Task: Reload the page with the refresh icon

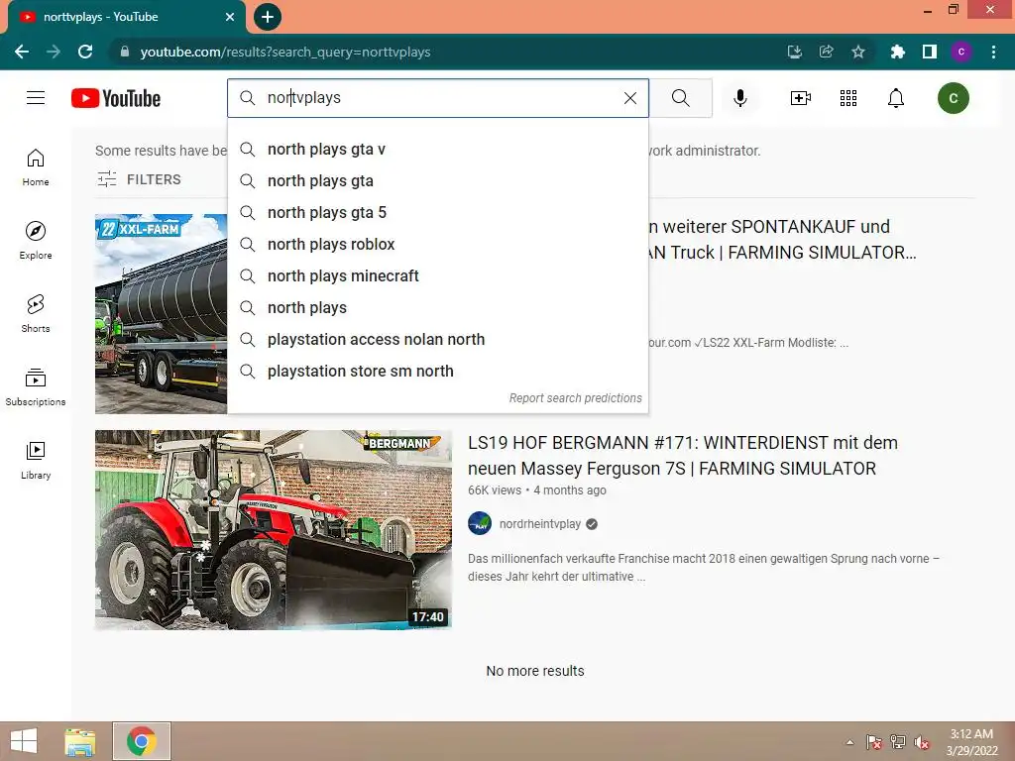Action: pos(85,52)
